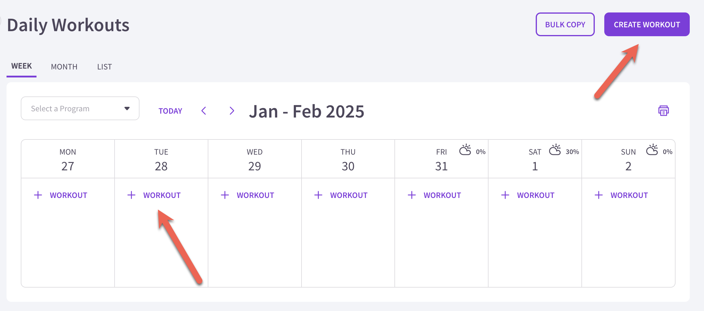Click the print calendar icon
The image size is (704, 311).
tap(663, 111)
